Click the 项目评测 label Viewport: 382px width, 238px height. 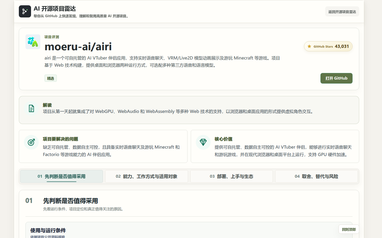(52, 37)
